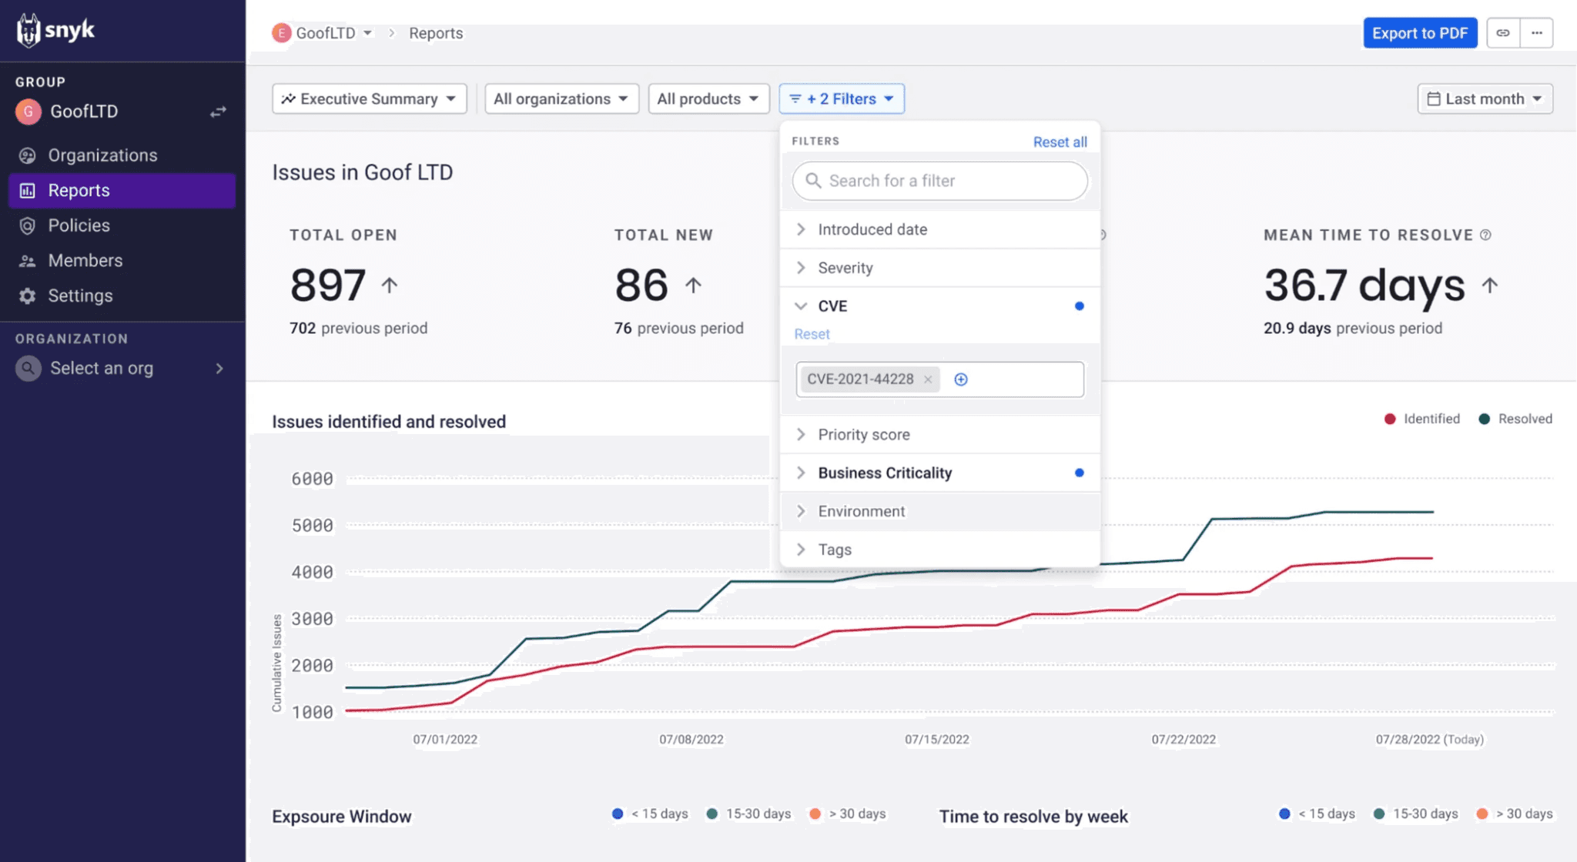Select the Policies sidebar icon
The width and height of the screenshot is (1577, 862).
[x=28, y=225]
